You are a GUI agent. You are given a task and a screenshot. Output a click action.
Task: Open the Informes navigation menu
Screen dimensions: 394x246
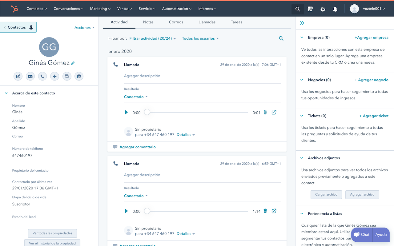click(207, 9)
